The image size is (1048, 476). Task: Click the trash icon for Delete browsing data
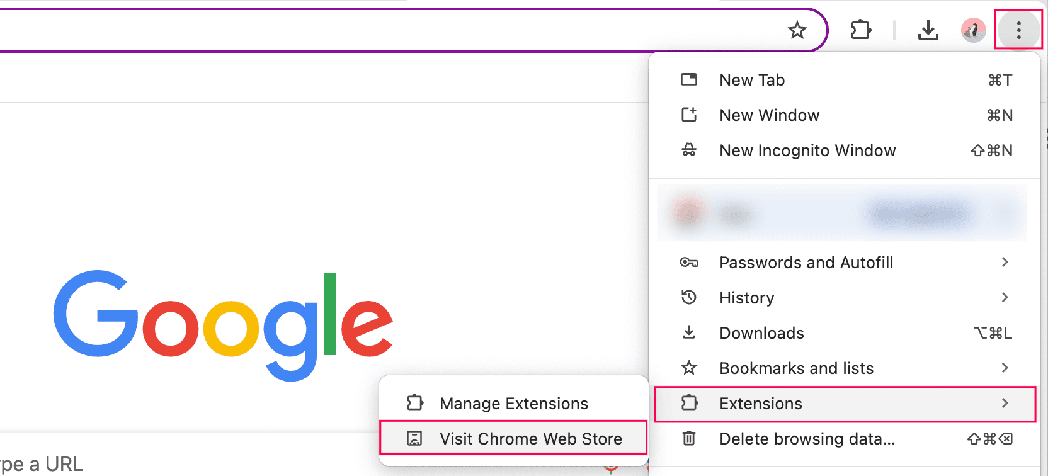(x=689, y=438)
